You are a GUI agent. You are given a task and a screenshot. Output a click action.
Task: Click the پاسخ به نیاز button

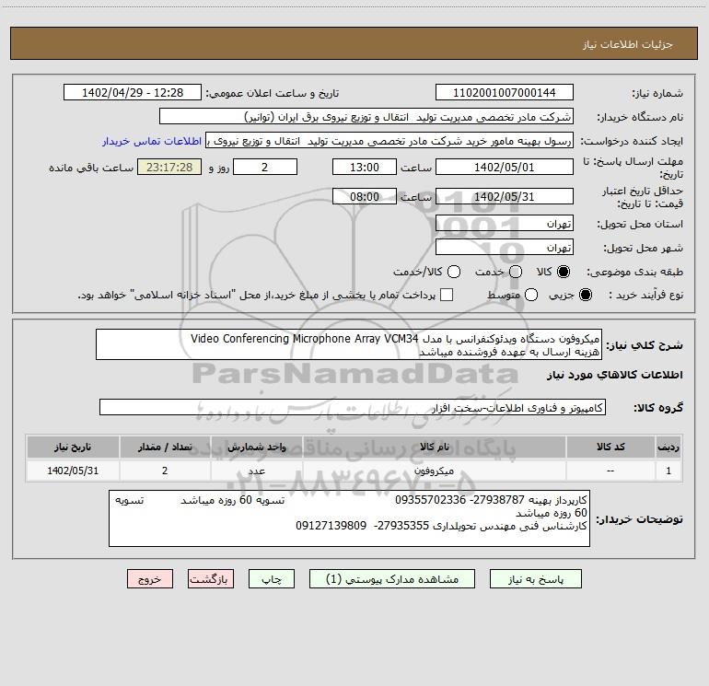tap(535, 579)
